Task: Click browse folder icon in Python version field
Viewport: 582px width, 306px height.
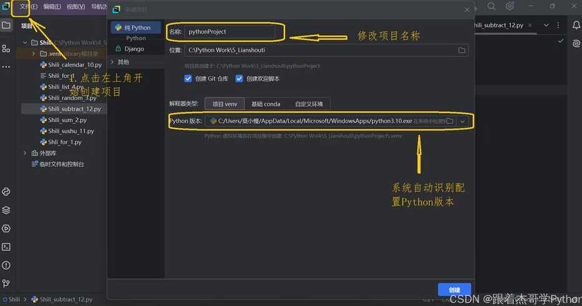Action: [450, 121]
